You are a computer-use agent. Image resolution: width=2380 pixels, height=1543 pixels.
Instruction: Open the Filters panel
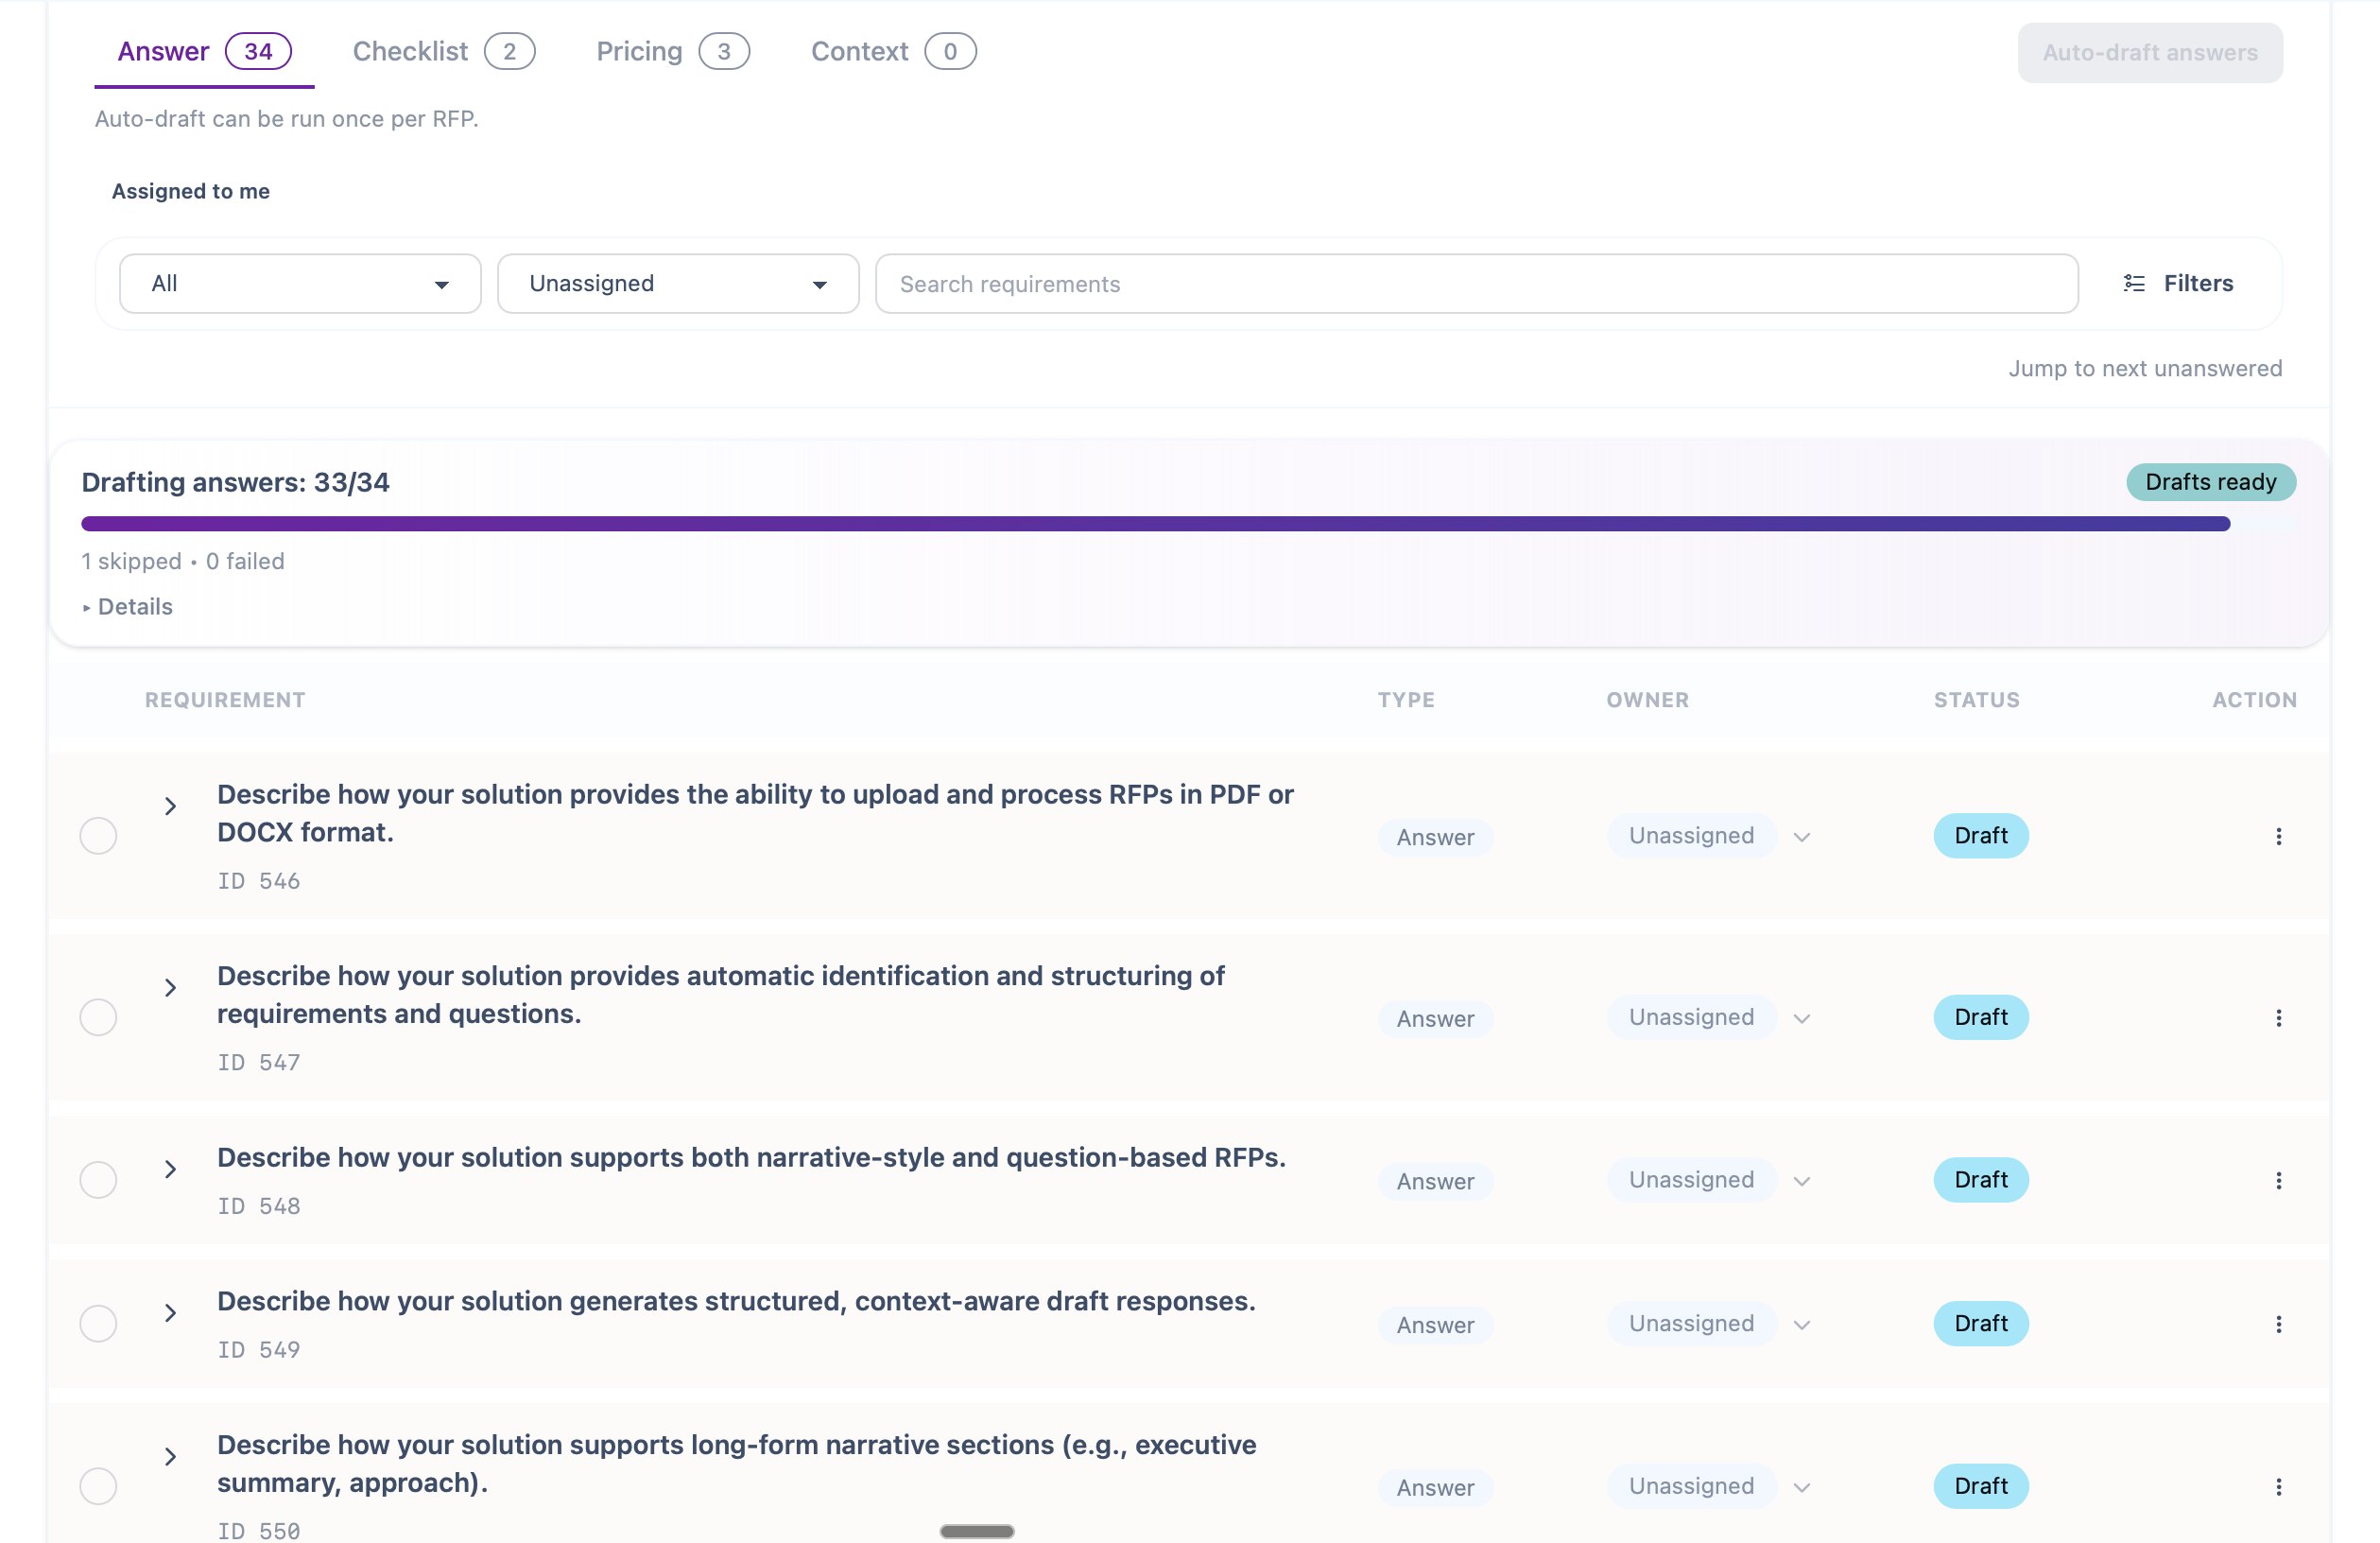2180,283
